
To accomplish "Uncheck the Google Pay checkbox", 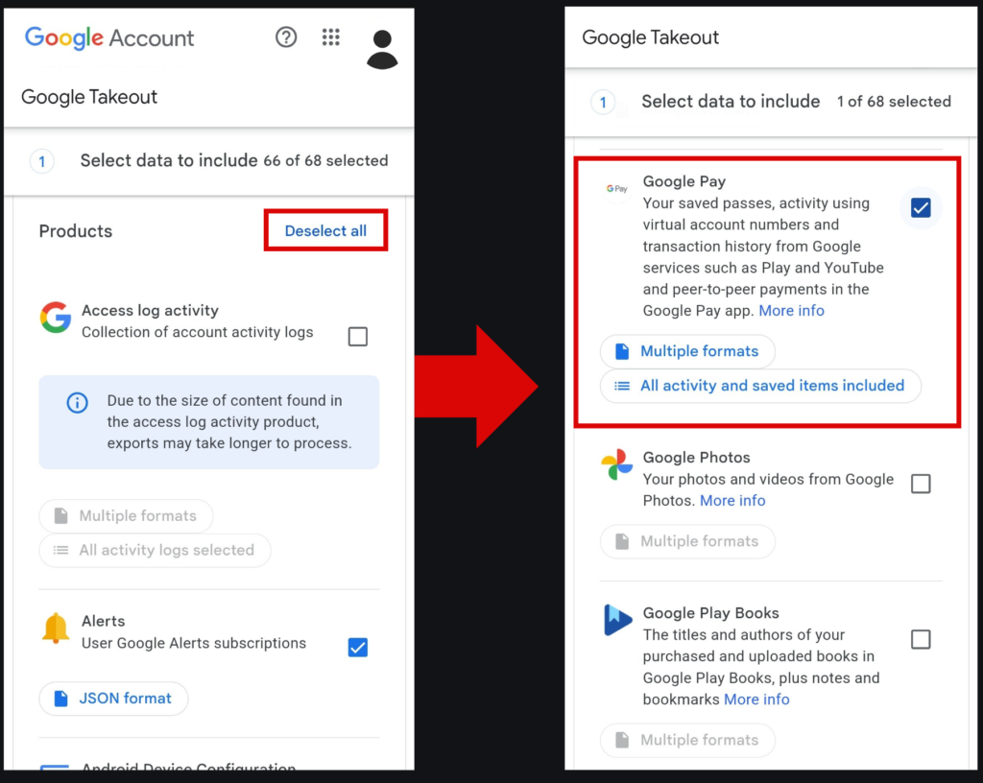I will pos(921,207).
